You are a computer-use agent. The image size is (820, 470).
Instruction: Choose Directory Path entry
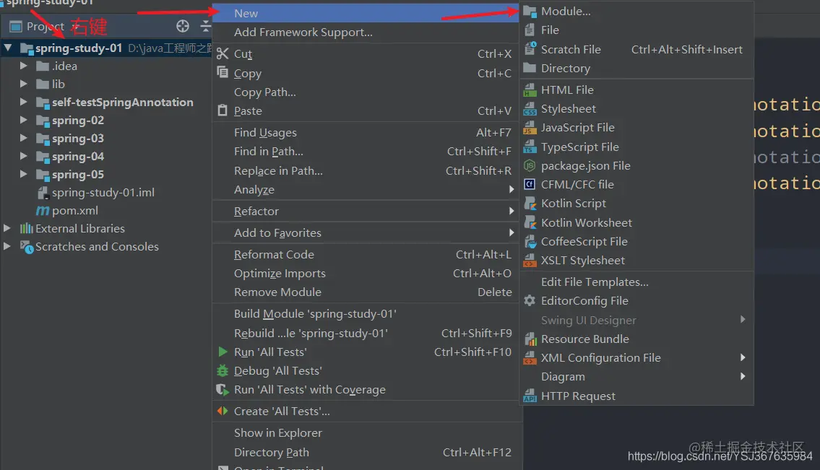[x=366, y=452]
